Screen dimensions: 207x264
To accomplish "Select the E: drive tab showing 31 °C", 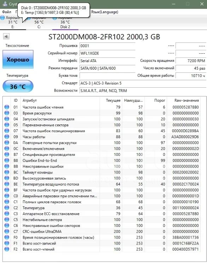I will (x=13, y=22).
